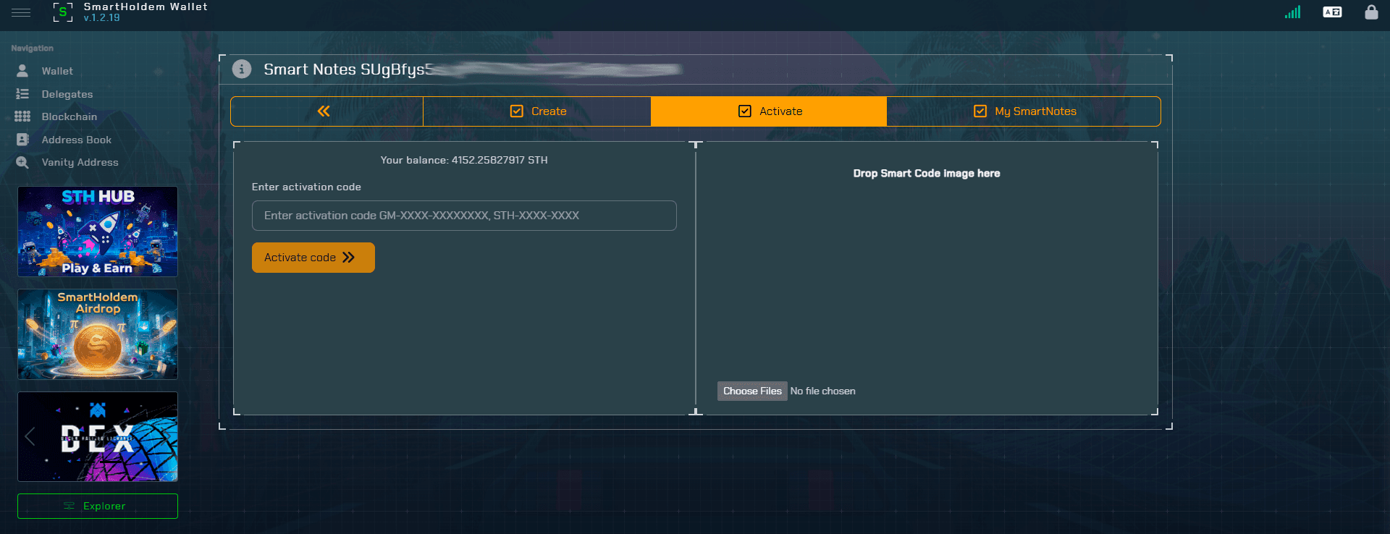Open Blockchain in the navigation
The image size is (1390, 534).
(x=69, y=116)
